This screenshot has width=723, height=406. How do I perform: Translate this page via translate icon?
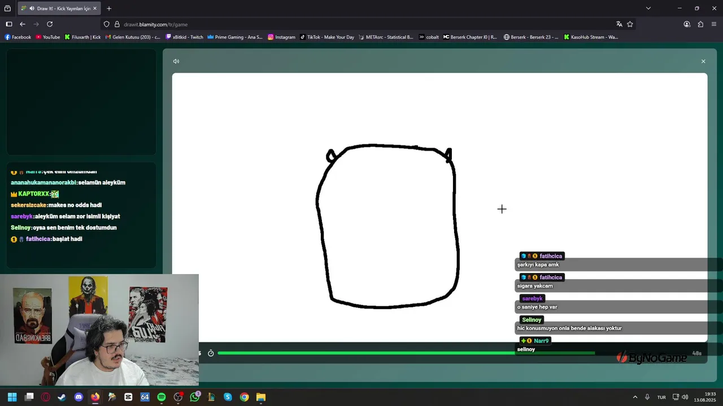[x=619, y=24]
